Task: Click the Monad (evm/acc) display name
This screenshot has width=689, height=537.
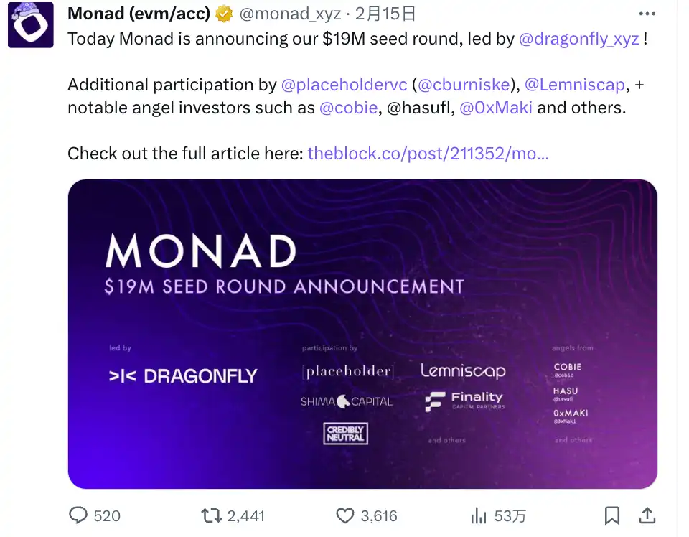Action: [139, 14]
